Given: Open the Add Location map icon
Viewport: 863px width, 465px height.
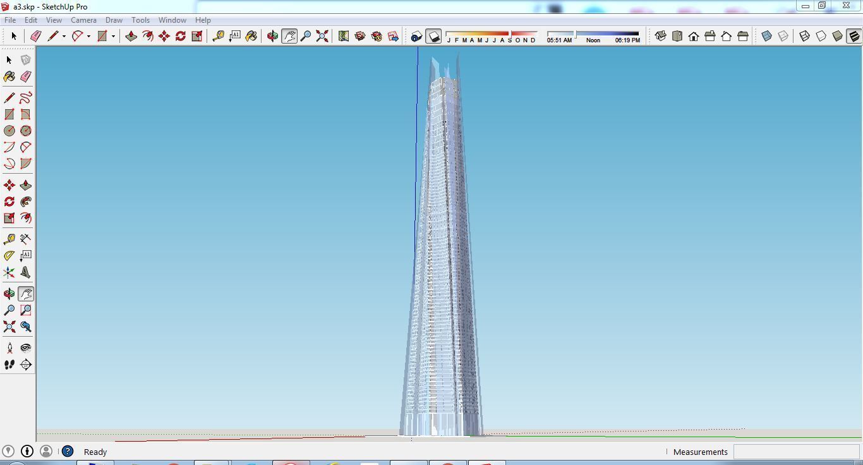Looking at the screenshot, I should 343,37.
